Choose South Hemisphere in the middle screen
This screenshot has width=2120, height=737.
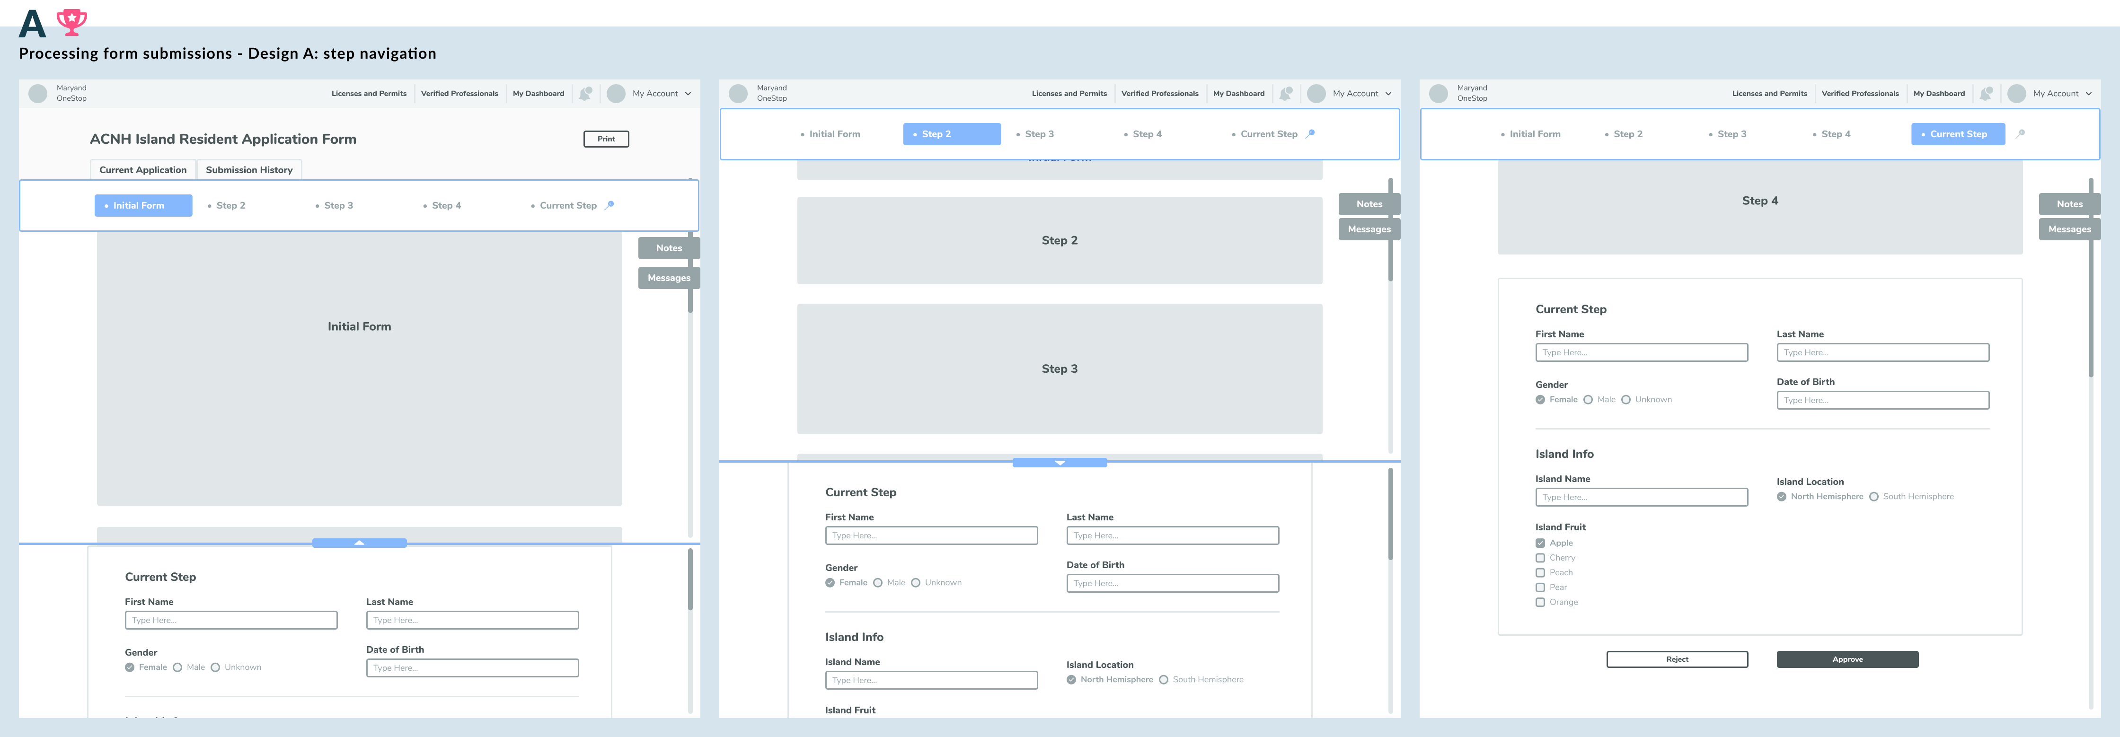[x=1164, y=679]
